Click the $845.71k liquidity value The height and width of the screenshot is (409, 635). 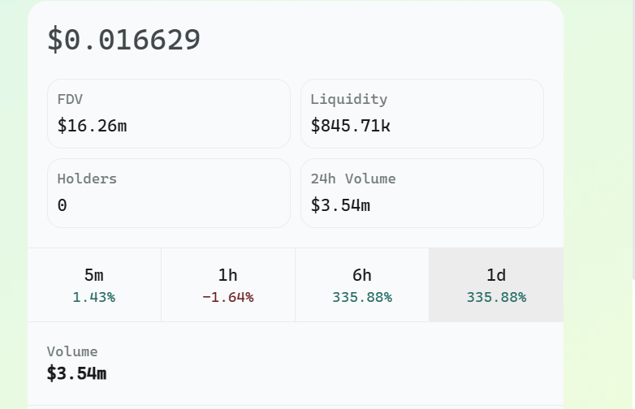click(350, 126)
